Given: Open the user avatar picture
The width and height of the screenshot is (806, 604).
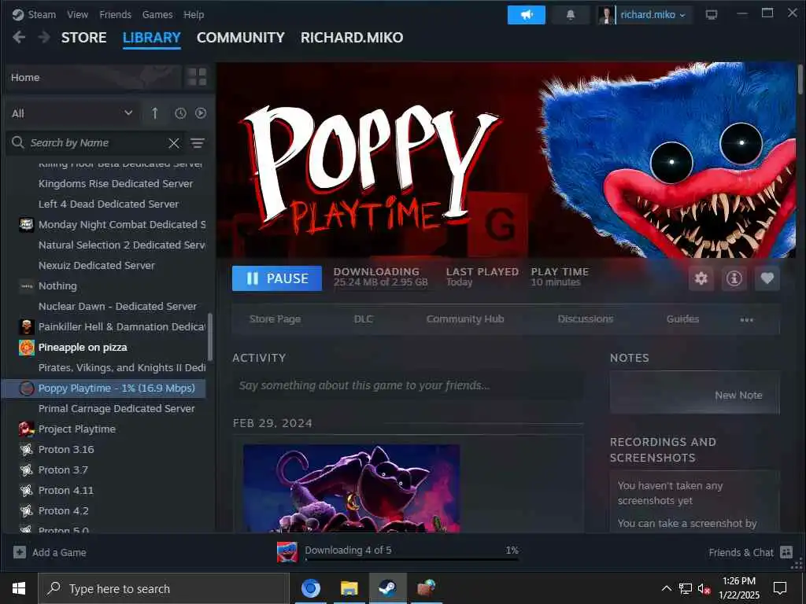Looking at the screenshot, I should (606, 15).
